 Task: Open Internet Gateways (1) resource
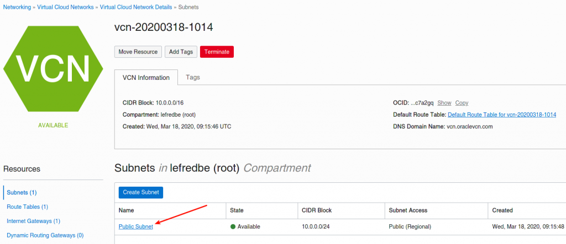34,221
